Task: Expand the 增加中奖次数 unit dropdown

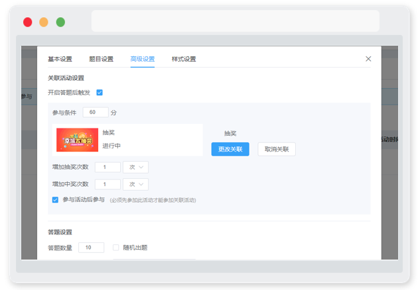Action: pos(135,184)
